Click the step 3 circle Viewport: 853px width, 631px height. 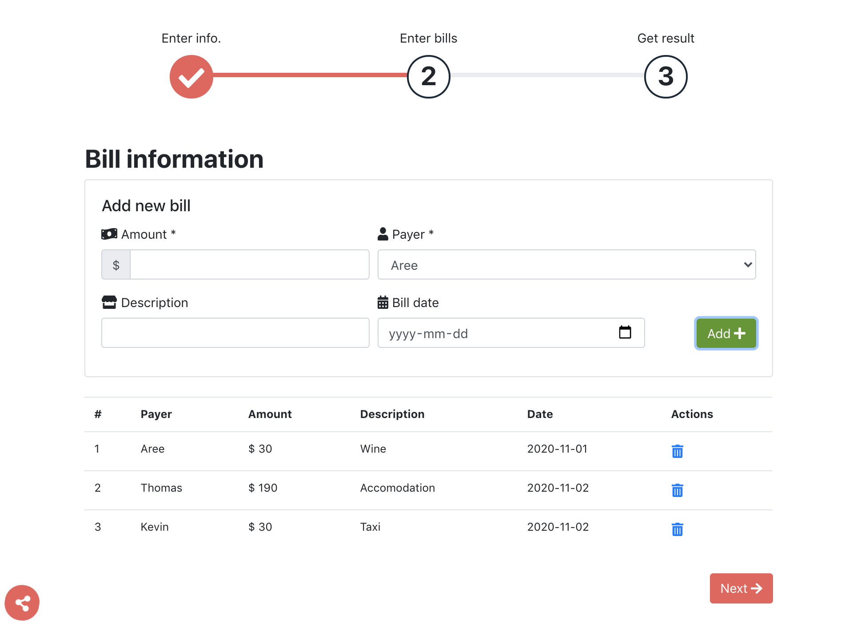tap(666, 77)
